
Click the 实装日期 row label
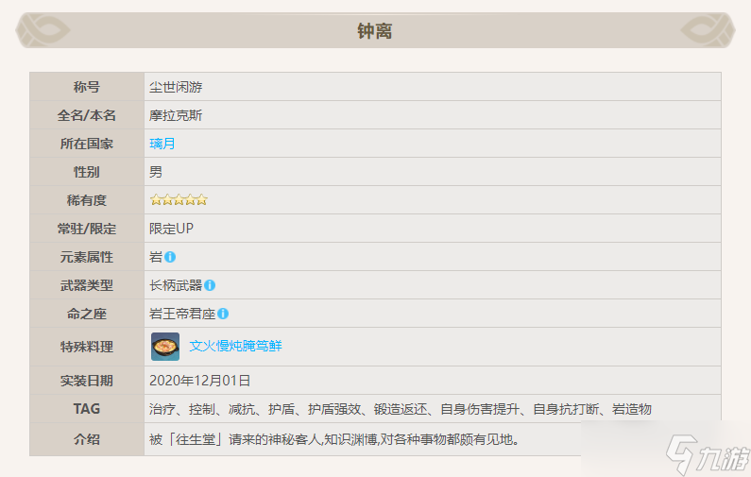tap(87, 381)
